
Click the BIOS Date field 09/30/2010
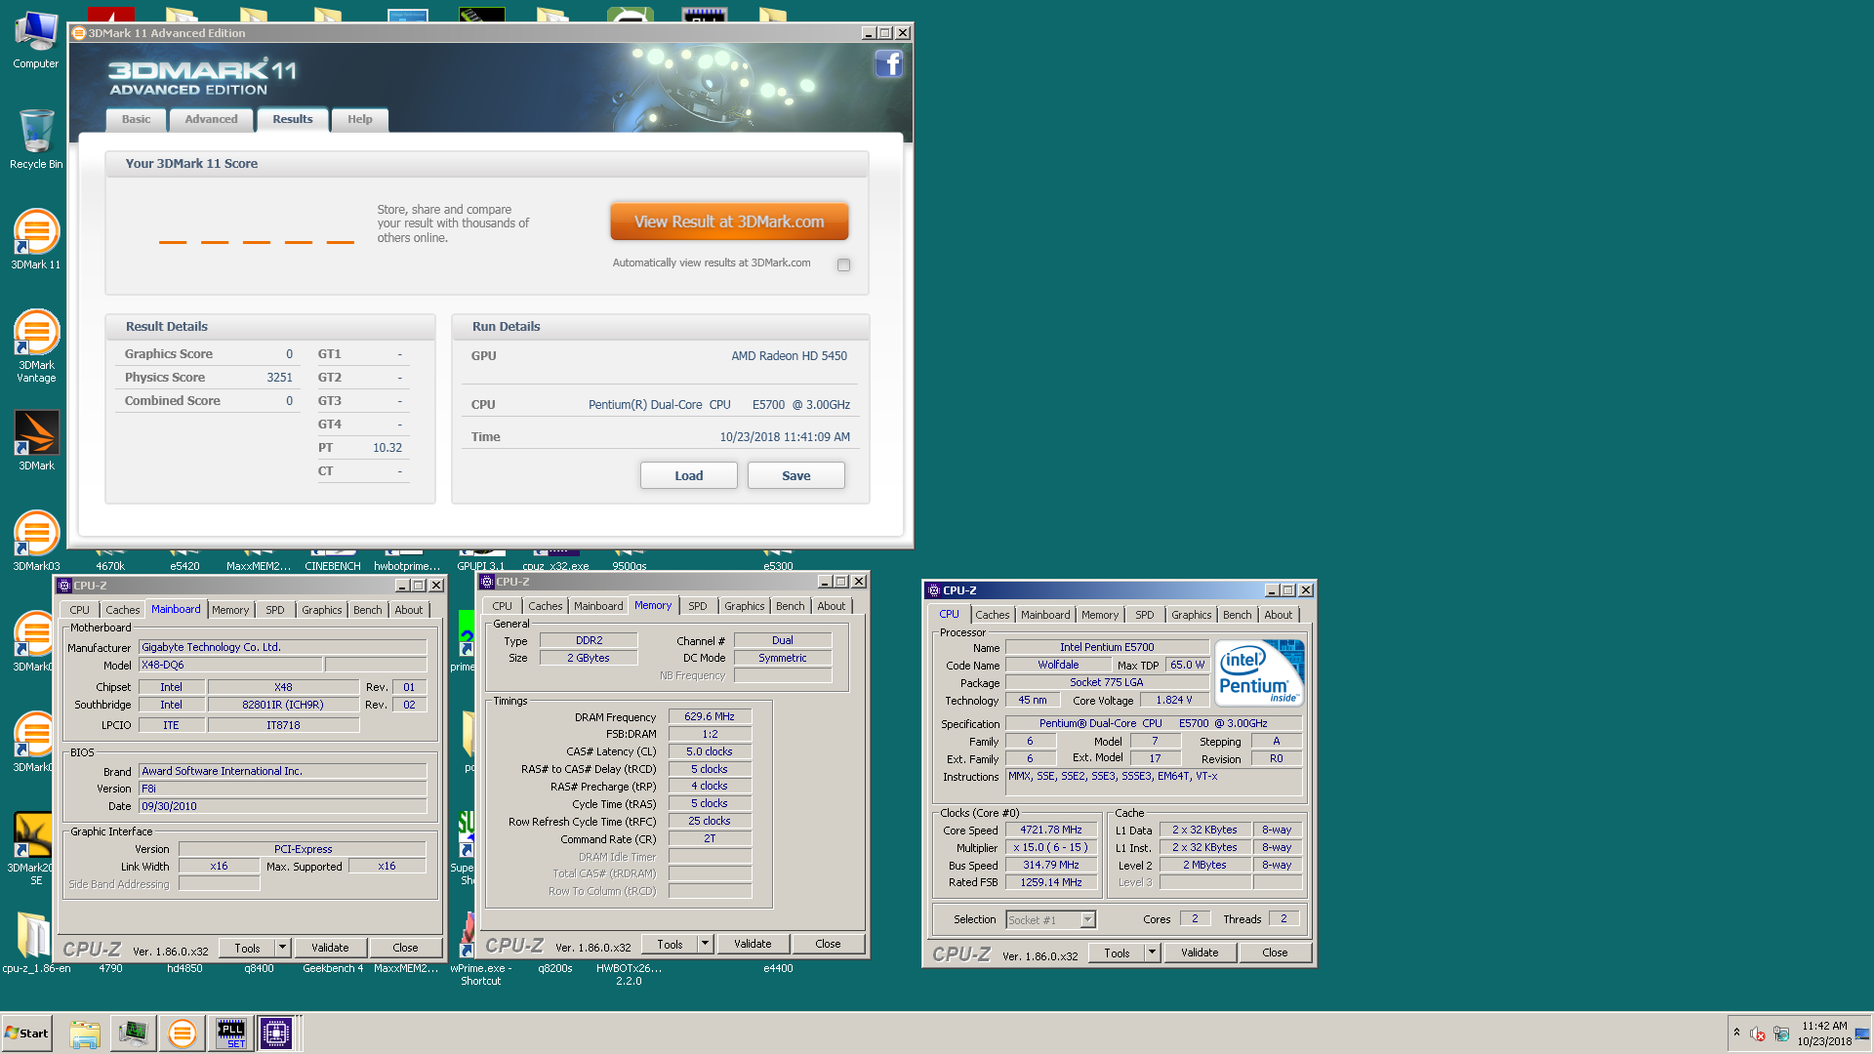(x=283, y=806)
